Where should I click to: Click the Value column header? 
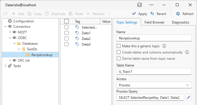click(106, 21)
